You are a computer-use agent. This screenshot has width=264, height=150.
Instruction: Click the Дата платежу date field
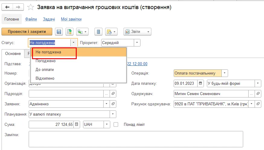pos(185,83)
